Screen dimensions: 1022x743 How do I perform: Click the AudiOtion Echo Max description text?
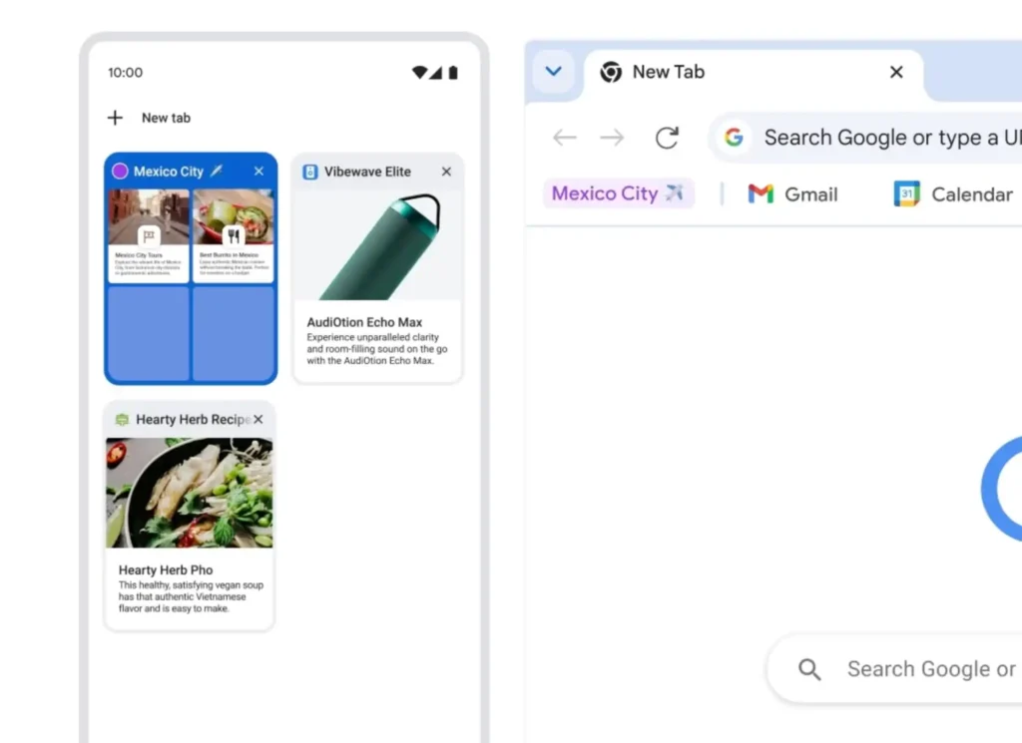coord(376,349)
